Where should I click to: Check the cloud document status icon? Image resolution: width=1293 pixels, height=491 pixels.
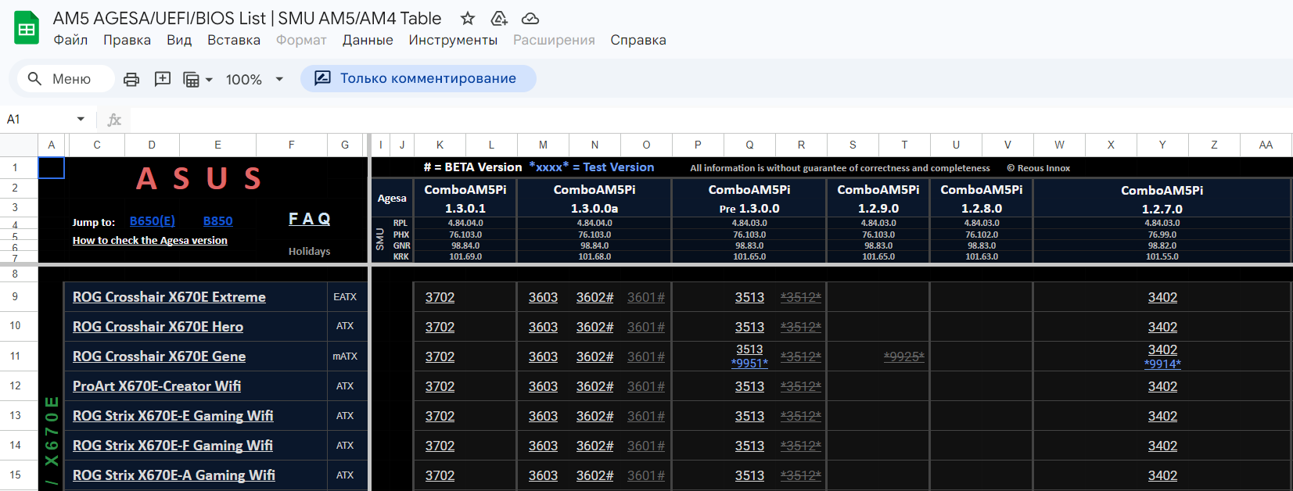point(530,18)
